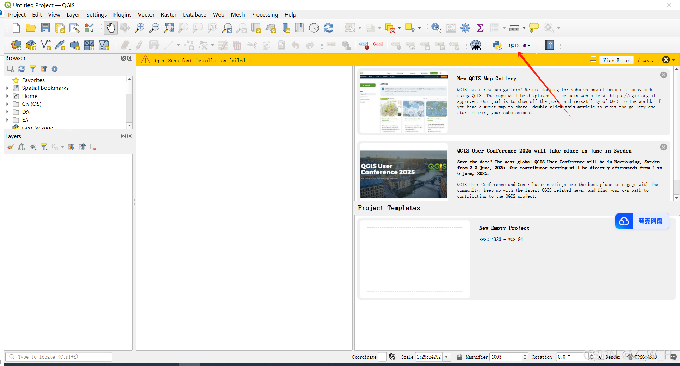Click Manage Map Themes eye icon in Layers
Screen dimensions: 680x366
33,147
